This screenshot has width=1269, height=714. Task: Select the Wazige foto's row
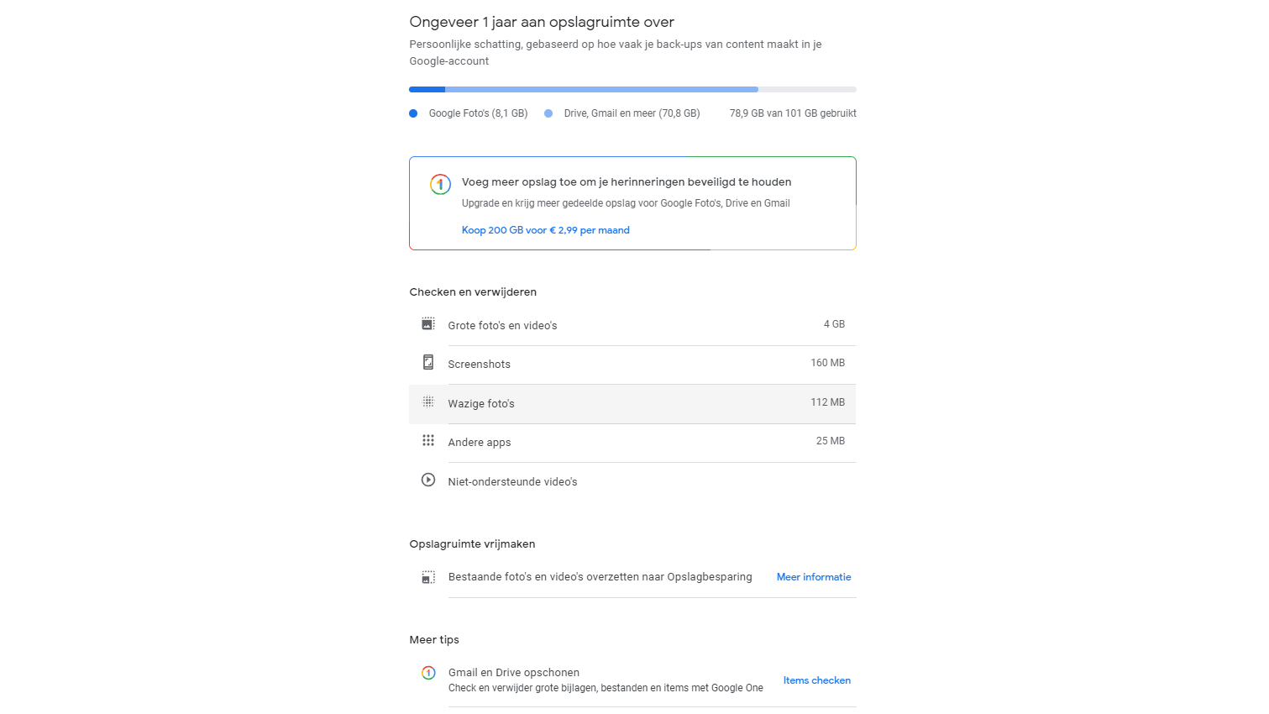481,404
